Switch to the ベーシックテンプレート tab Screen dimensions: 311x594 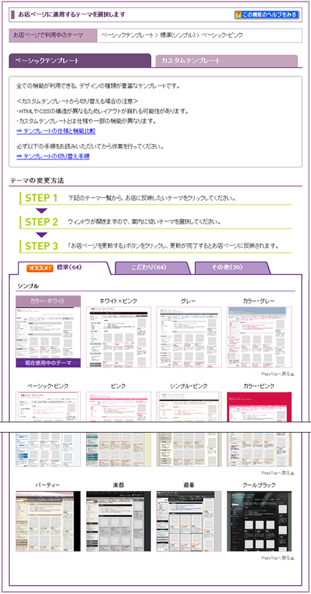pyautogui.click(x=80, y=60)
